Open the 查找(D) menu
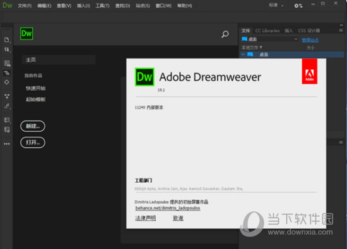This screenshot has height=249, width=347. (122, 6)
